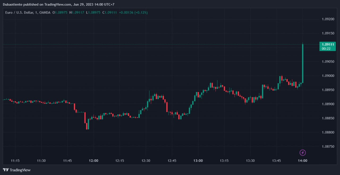The image size is (340, 175).
Task: Click the purple lightning bolt event icon
Action: click(x=303, y=152)
